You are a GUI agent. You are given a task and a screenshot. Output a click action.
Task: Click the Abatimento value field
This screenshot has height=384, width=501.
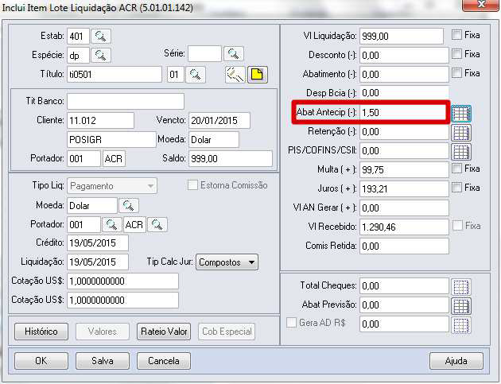point(404,75)
